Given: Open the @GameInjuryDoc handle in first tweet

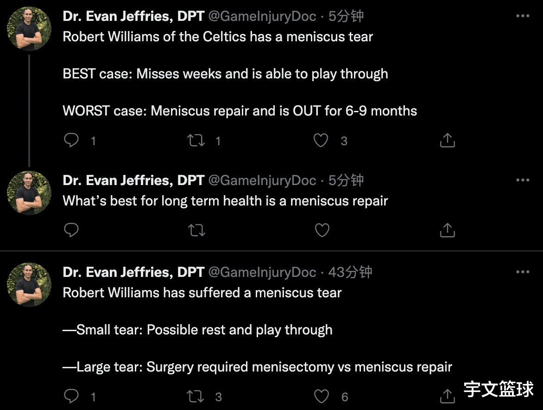Looking at the screenshot, I should [262, 16].
